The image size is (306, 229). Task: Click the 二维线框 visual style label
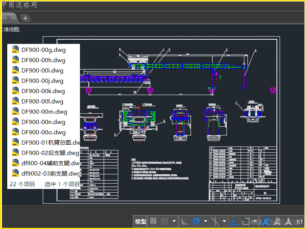click(10, 29)
